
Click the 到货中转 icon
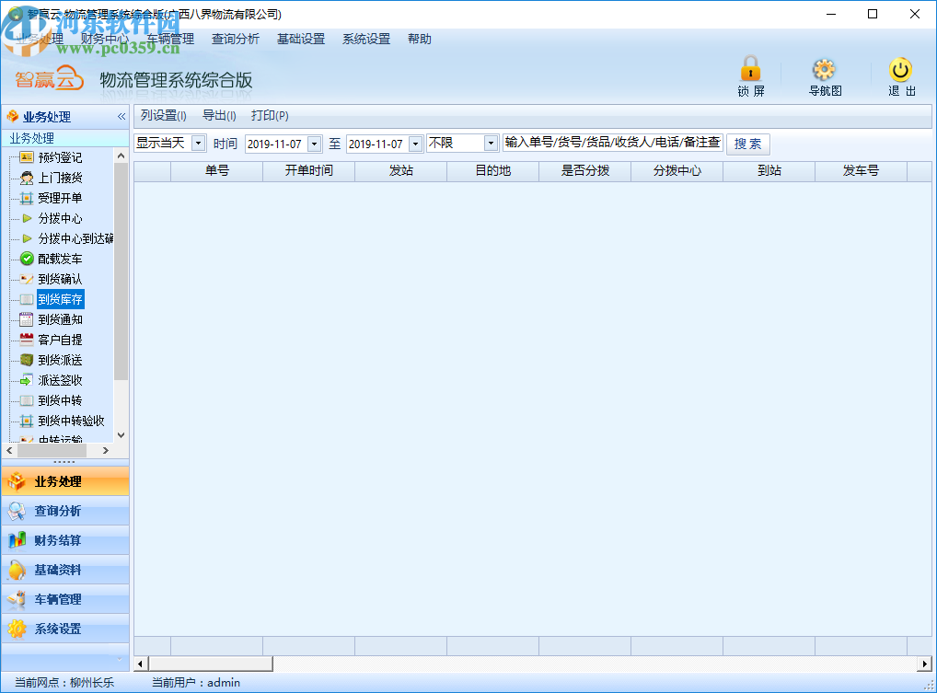click(27, 400)
